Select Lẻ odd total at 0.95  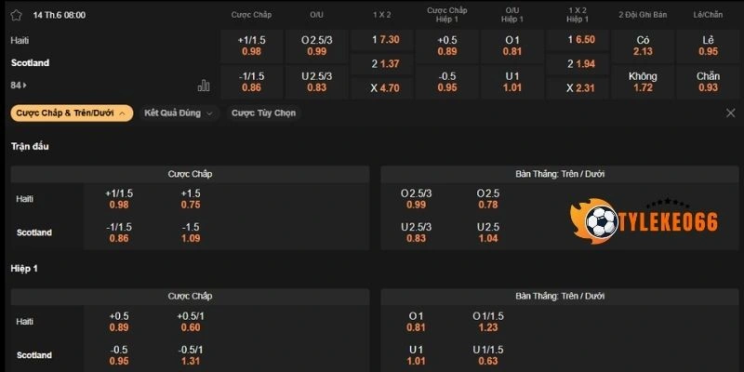pyautogui.click(x=708, y=45)
